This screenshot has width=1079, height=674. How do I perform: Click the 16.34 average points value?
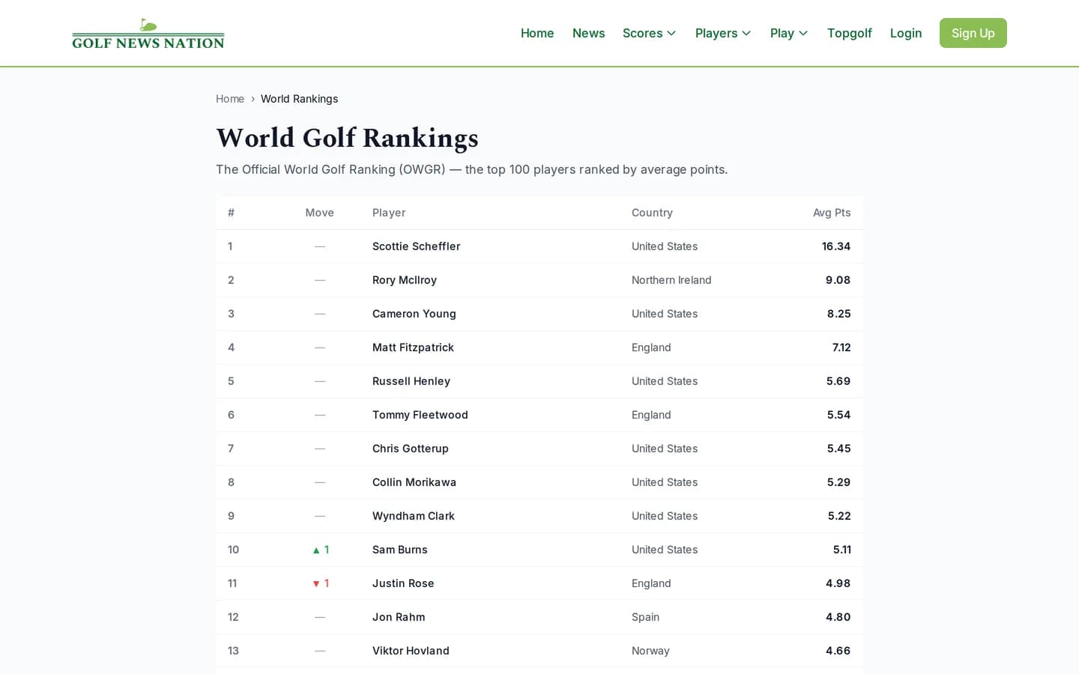[836, 246]
